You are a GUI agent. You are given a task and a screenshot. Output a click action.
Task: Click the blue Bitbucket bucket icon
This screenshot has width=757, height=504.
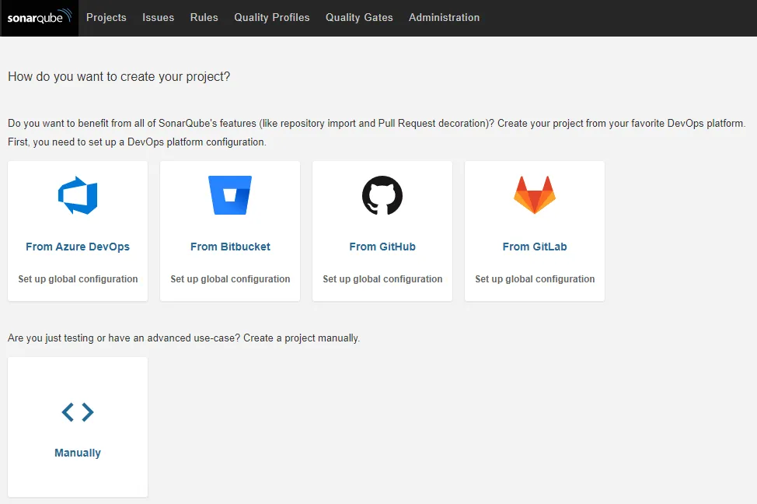pos(229,195)
